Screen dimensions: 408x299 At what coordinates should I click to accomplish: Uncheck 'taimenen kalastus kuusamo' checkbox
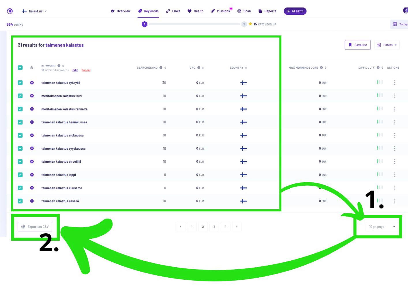(x=20, y=188)
